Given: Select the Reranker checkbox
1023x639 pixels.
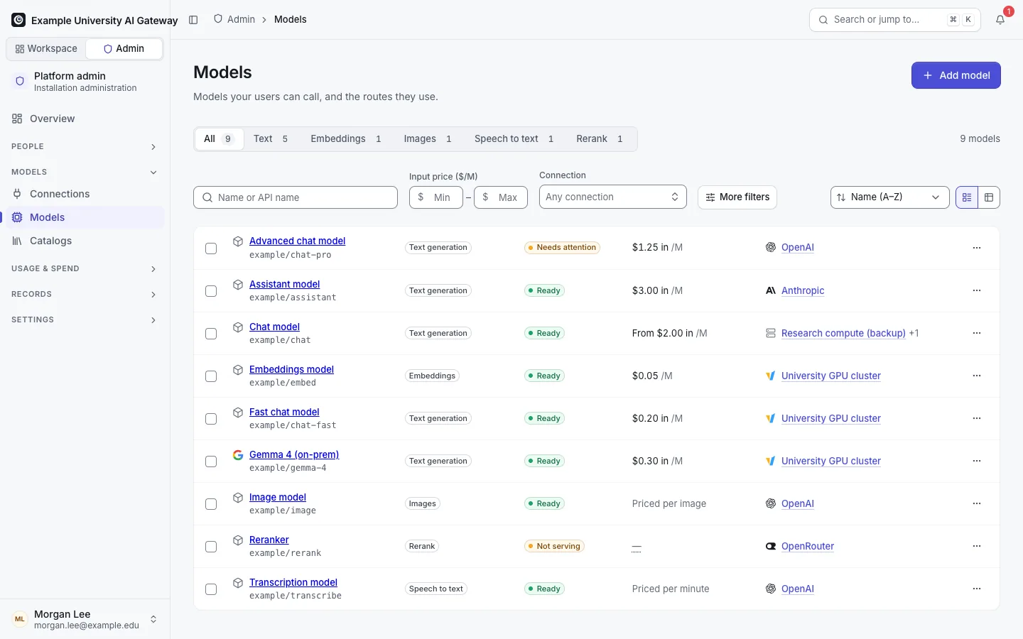Looking at the screenshot, I should pos(211,547).
